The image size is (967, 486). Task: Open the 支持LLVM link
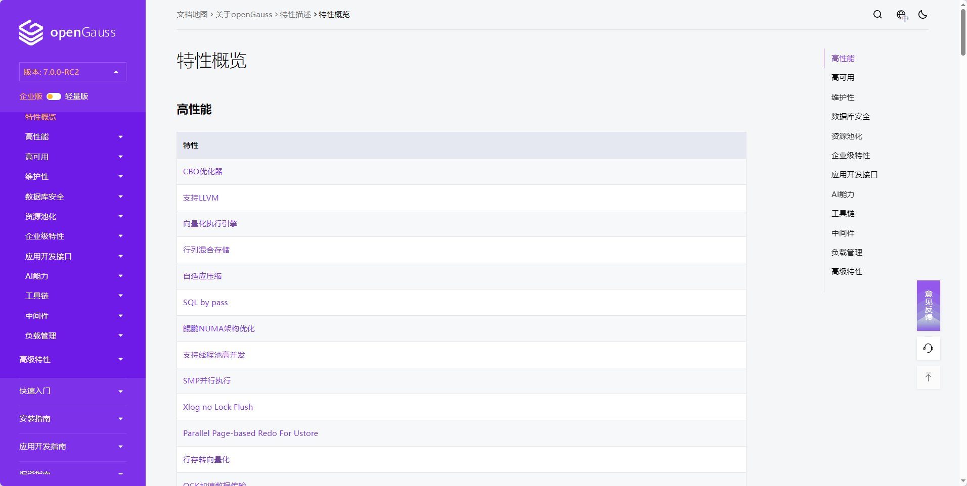tap(201, 198)
